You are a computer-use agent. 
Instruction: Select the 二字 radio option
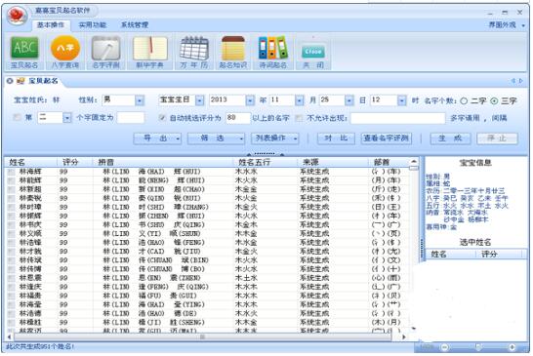464,100
